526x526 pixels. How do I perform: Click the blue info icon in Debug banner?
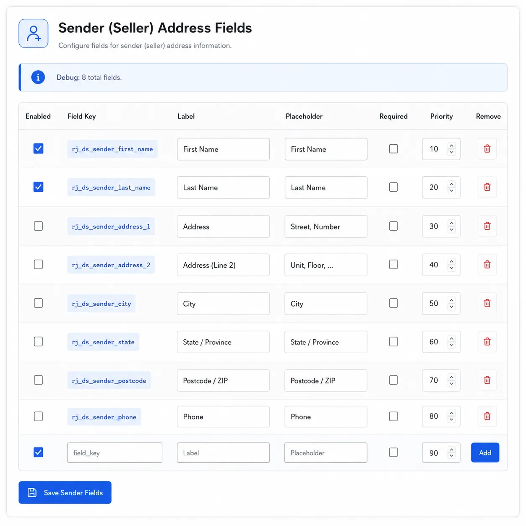point(38,77)
